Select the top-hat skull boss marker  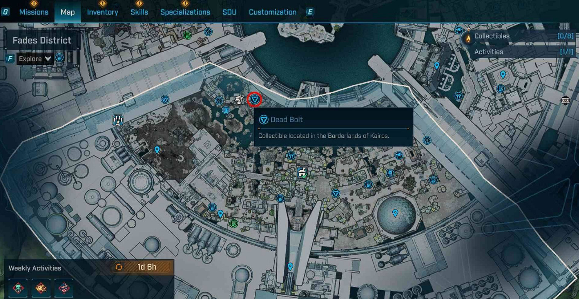pos(239,100)
